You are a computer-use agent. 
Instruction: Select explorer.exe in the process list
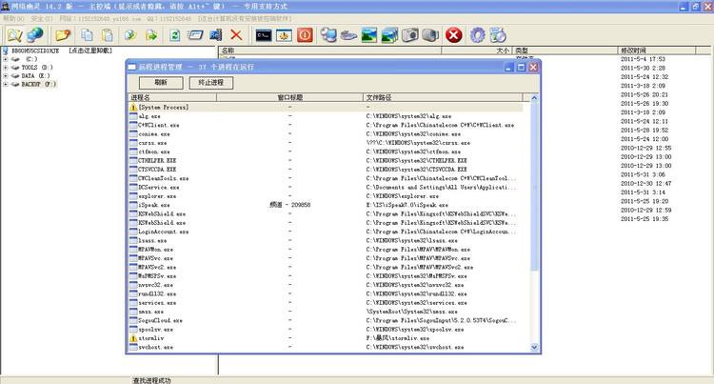155,196
